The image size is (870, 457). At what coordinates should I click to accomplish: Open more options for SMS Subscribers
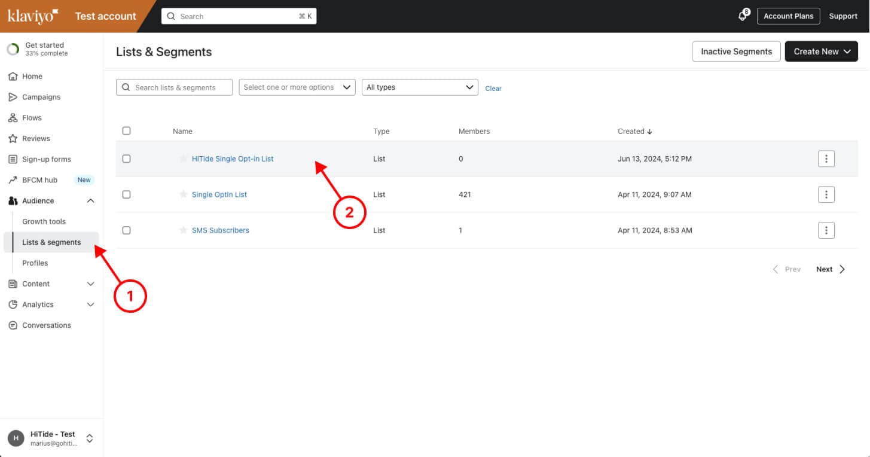pyautogui.click(x=826, y=230)
